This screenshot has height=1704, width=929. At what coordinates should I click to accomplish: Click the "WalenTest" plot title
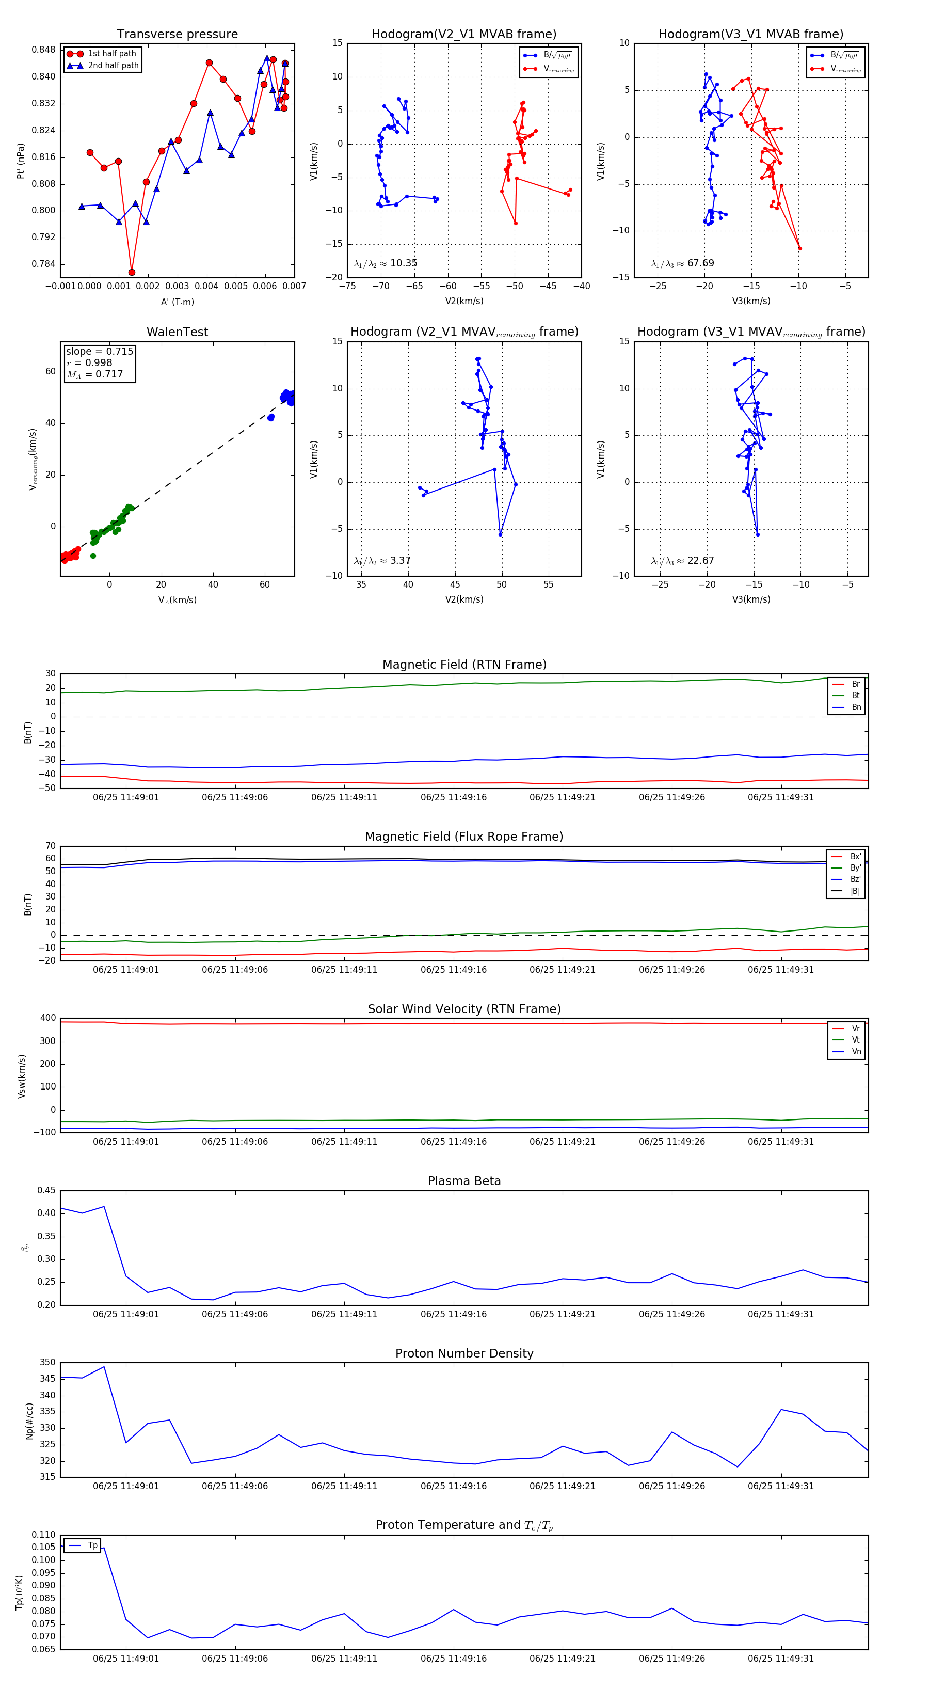pyautogui.click(x=177, y=332)
